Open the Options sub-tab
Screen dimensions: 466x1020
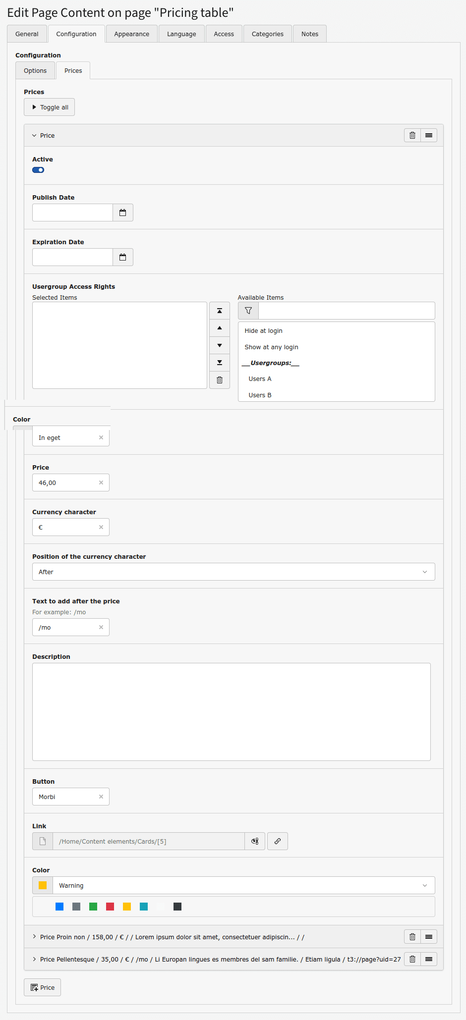(35, 71)
